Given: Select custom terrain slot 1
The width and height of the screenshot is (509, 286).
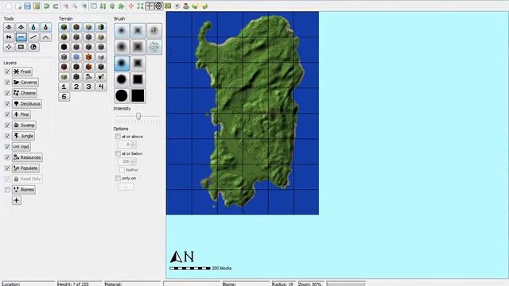Looking at the screenshot, I should tap(64, 87).
